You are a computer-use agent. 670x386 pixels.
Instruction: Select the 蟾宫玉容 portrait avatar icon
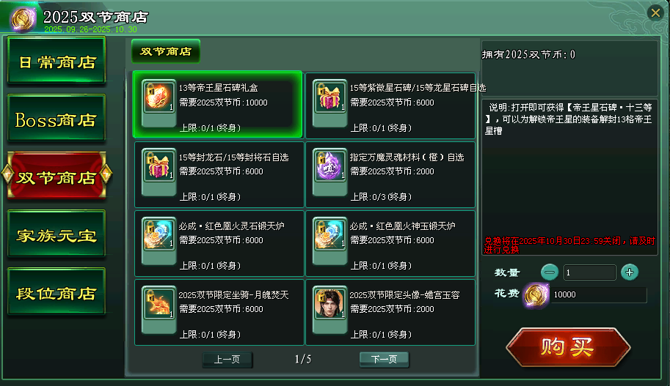(329, 303)
